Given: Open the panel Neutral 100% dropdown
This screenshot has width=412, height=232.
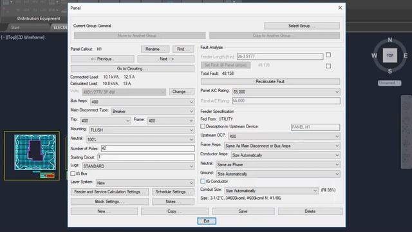Looking at the screenshot, I should coord(140,139).
